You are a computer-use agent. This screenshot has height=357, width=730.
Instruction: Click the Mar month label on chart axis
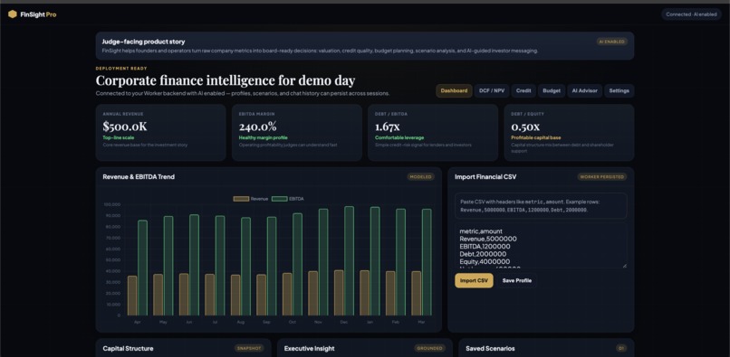click(422, 322)
